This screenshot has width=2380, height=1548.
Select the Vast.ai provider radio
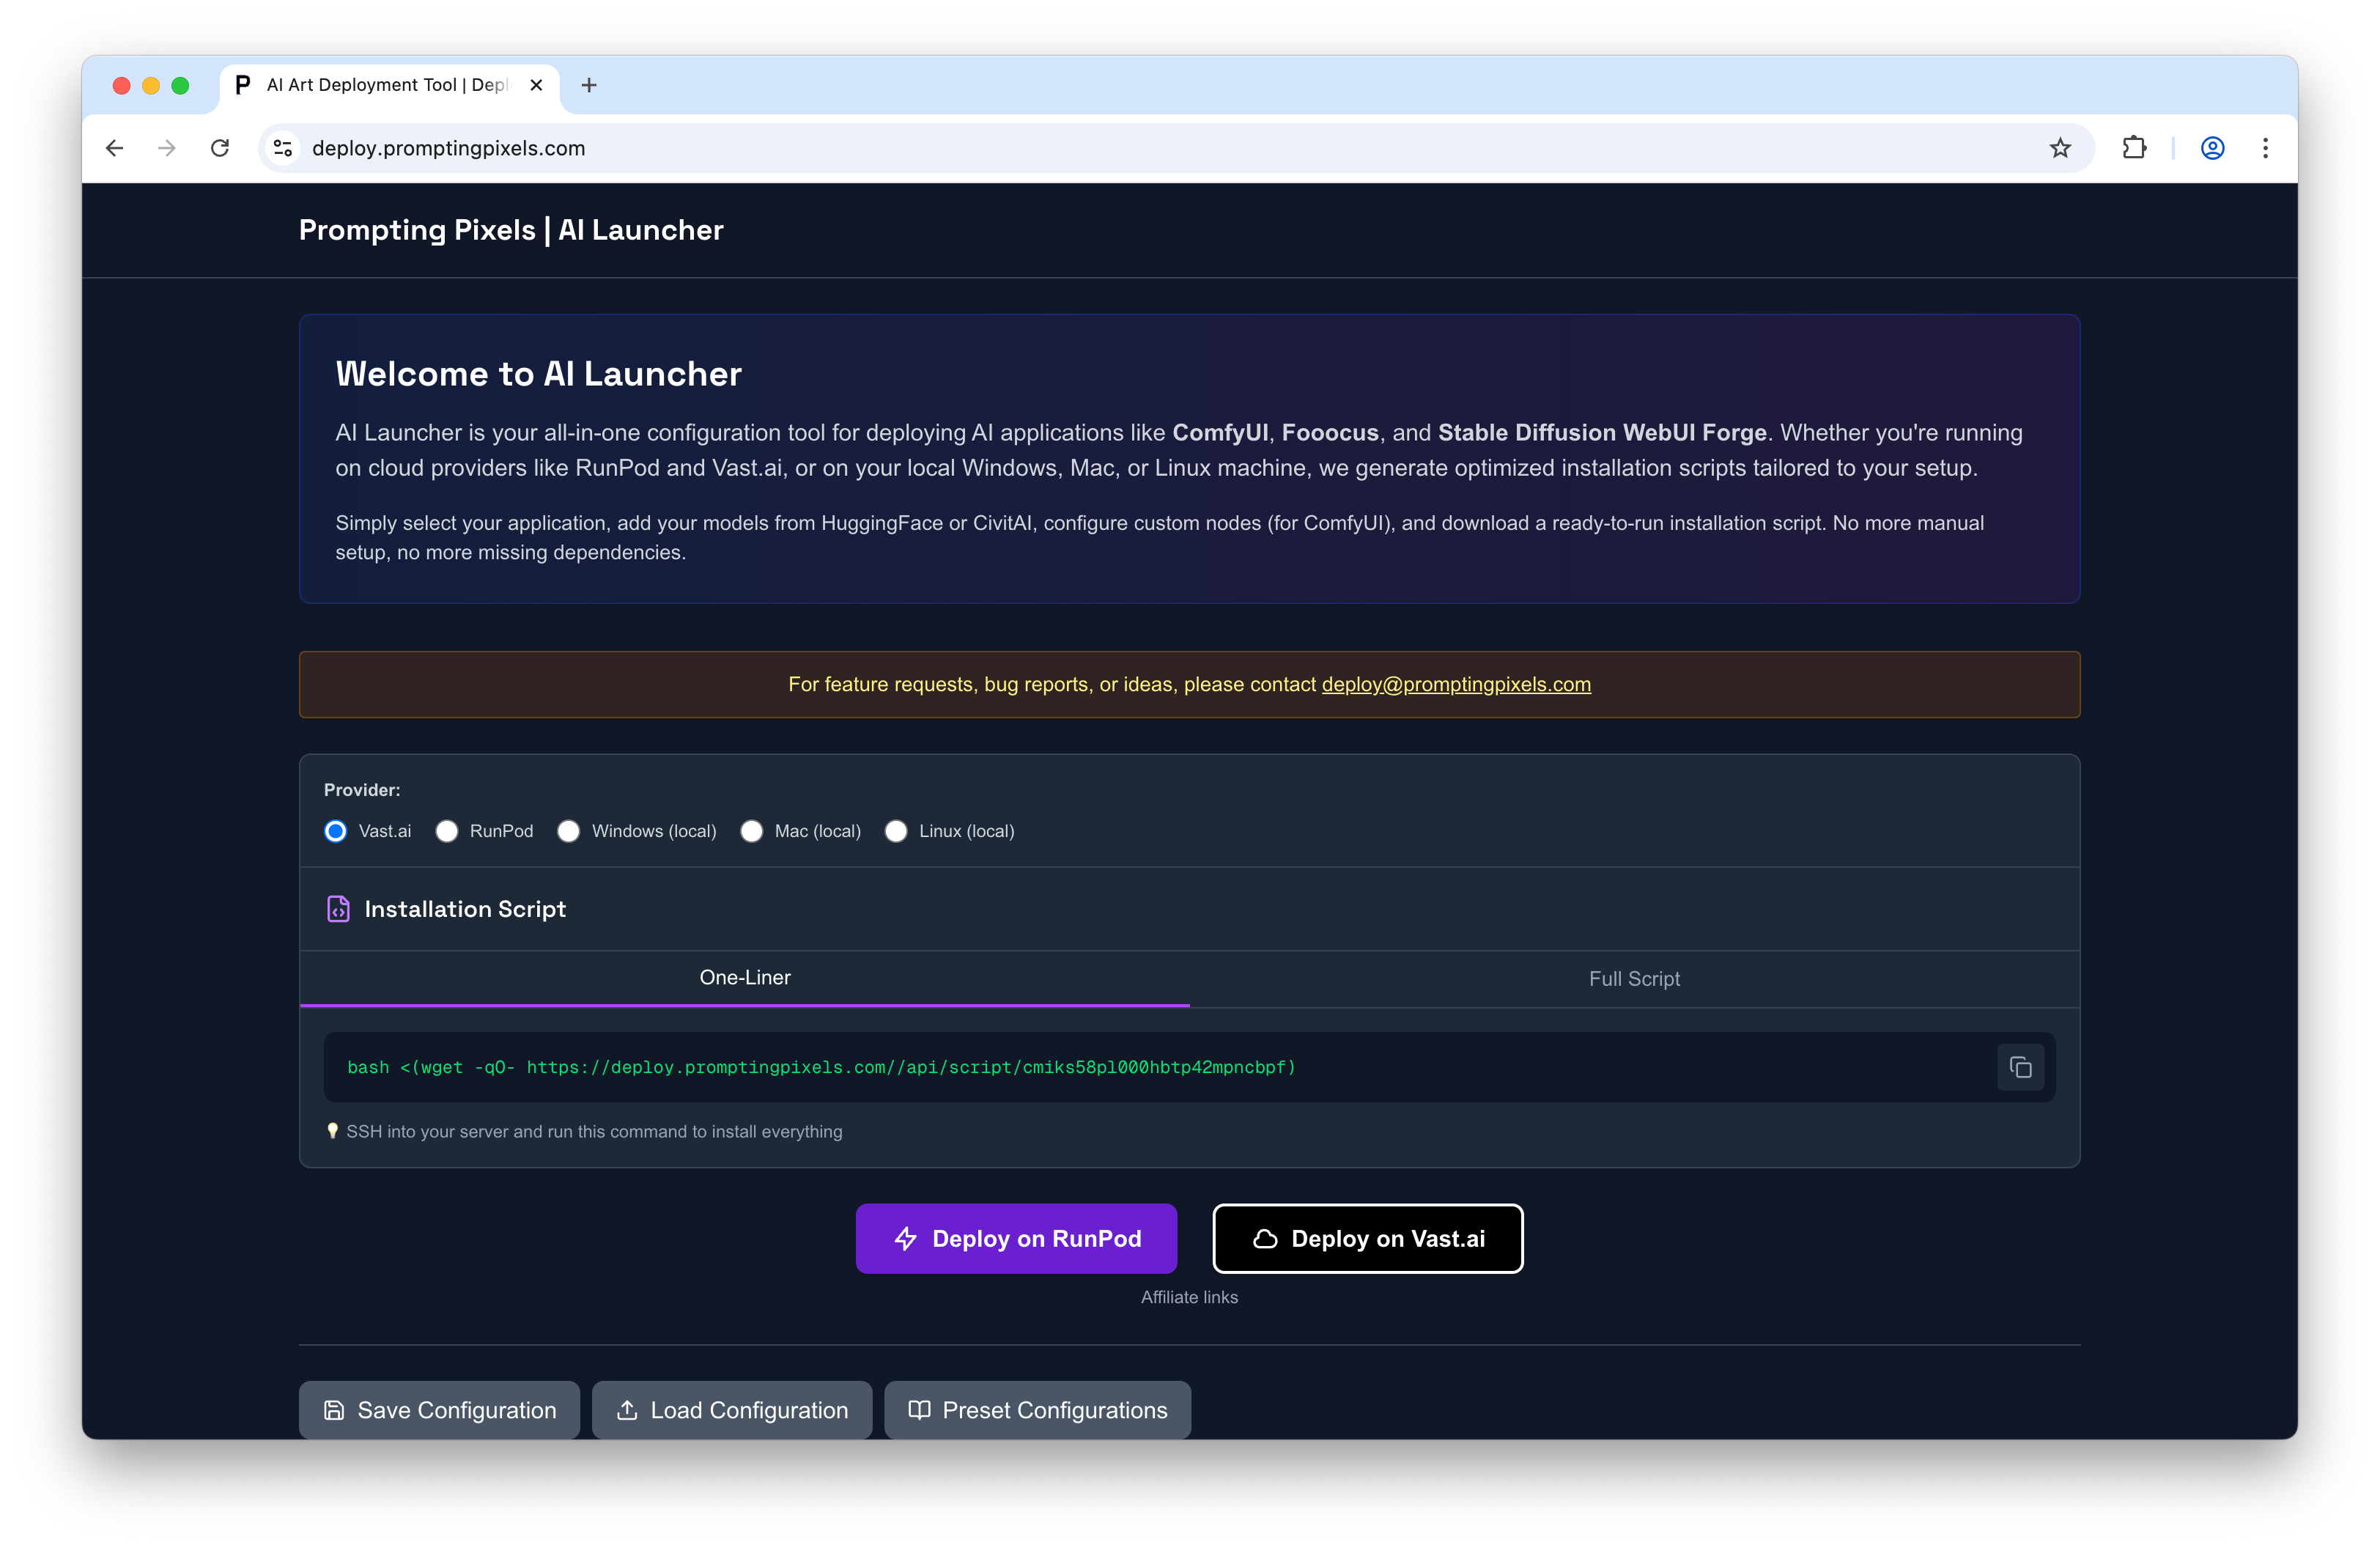coord(336,831)
